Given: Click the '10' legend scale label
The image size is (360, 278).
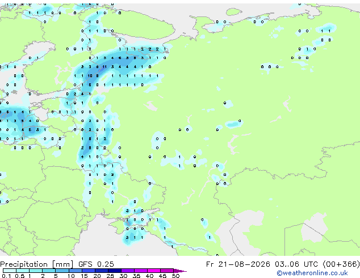Looking at the screenshot, I should [x=71, y=276].
